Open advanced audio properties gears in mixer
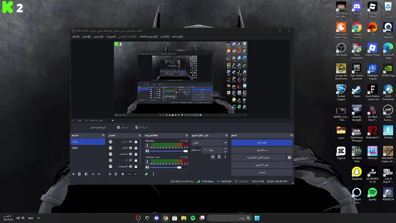 pyautogui.click(x=147, y=174)
